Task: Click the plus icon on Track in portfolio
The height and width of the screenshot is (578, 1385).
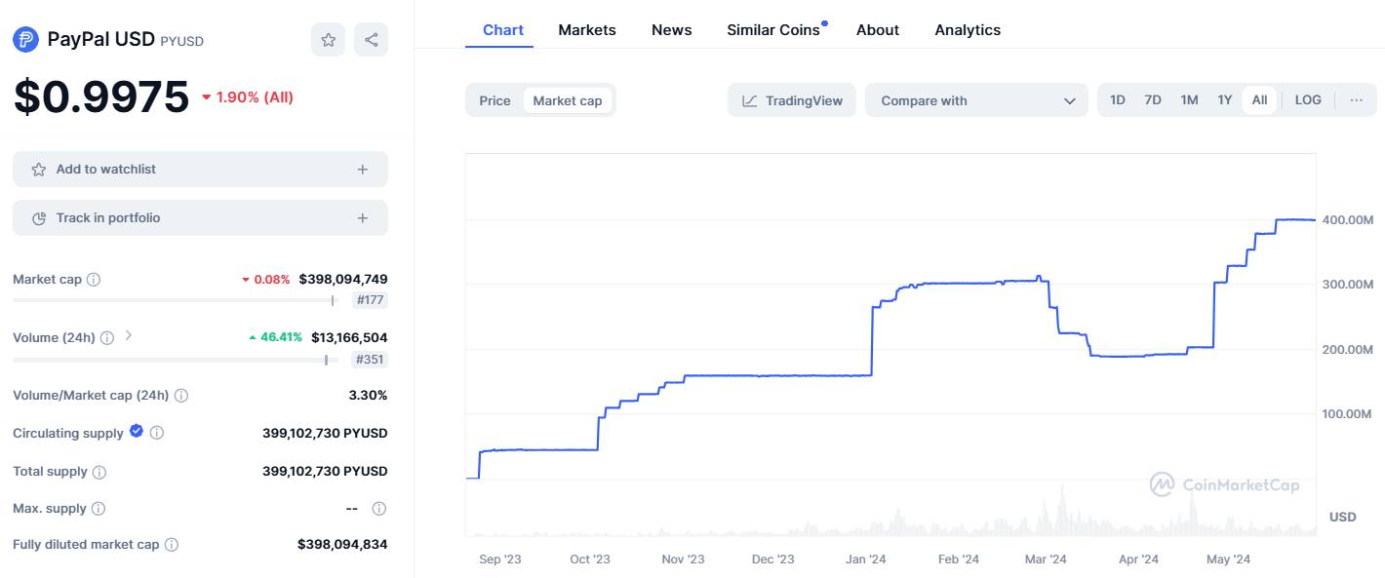Action: (363, 218)
